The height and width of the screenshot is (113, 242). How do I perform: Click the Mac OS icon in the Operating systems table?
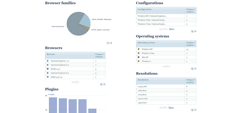tap(139, 57)
